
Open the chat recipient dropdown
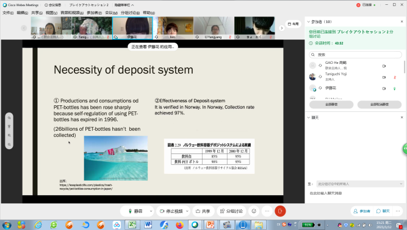[x=360, y=184]
